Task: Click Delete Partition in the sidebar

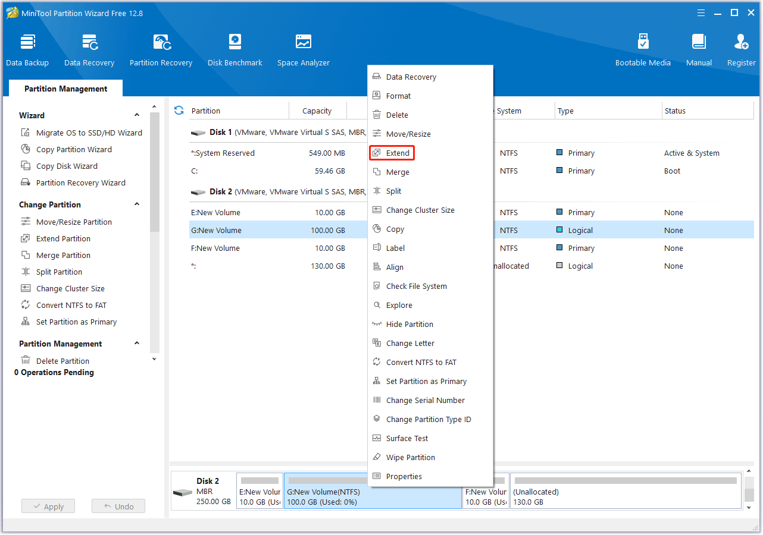Action: coord(55,361)
